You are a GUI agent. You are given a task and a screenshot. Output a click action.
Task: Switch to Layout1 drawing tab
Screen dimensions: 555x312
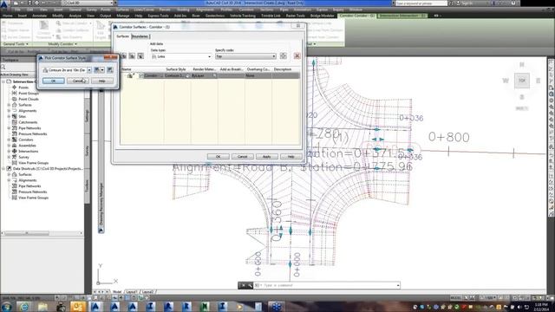[x=131, y=292]
